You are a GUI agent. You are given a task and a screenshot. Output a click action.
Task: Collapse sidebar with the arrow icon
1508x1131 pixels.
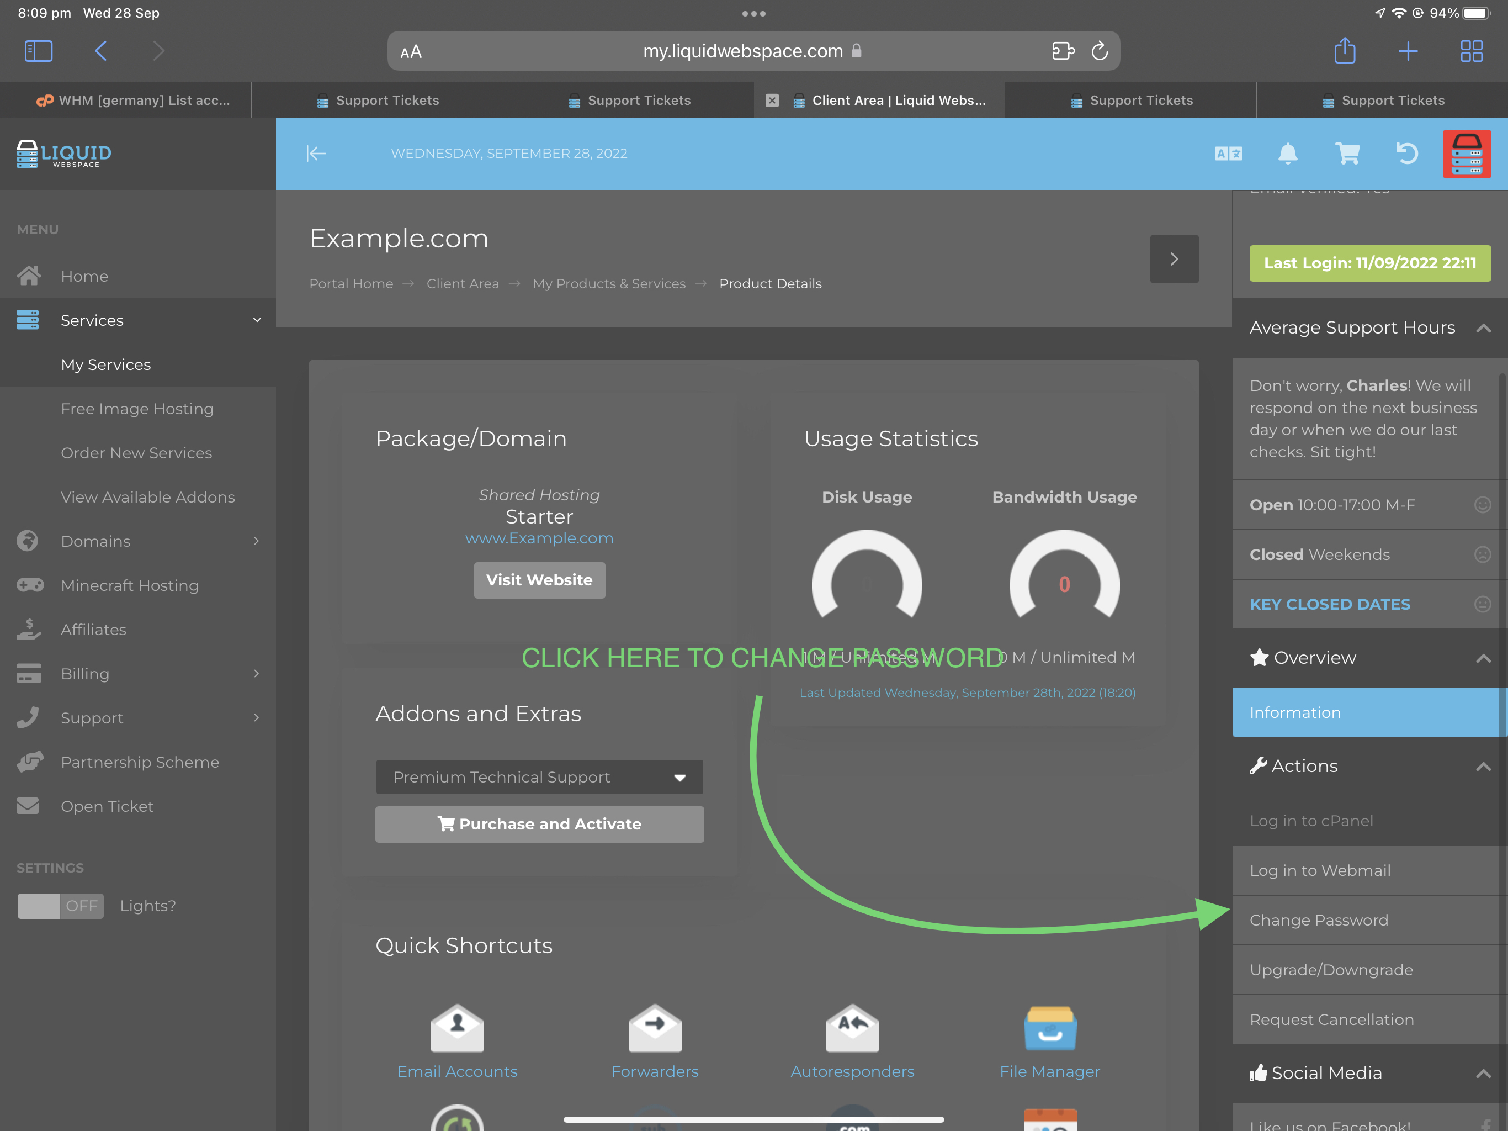tap(316, 154)
